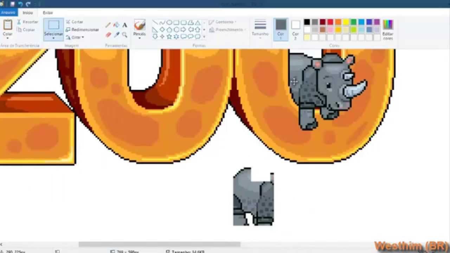Choose the Rounded rectangle shape

point(183,22)
